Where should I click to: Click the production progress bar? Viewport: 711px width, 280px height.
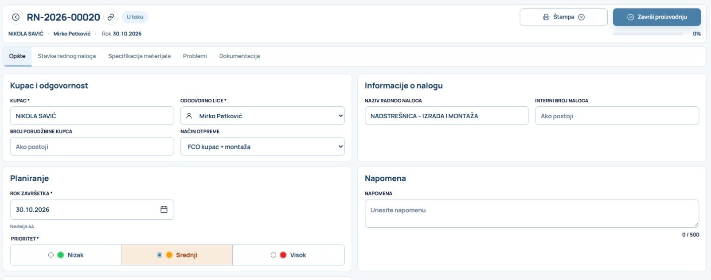(x=648, y=34)
